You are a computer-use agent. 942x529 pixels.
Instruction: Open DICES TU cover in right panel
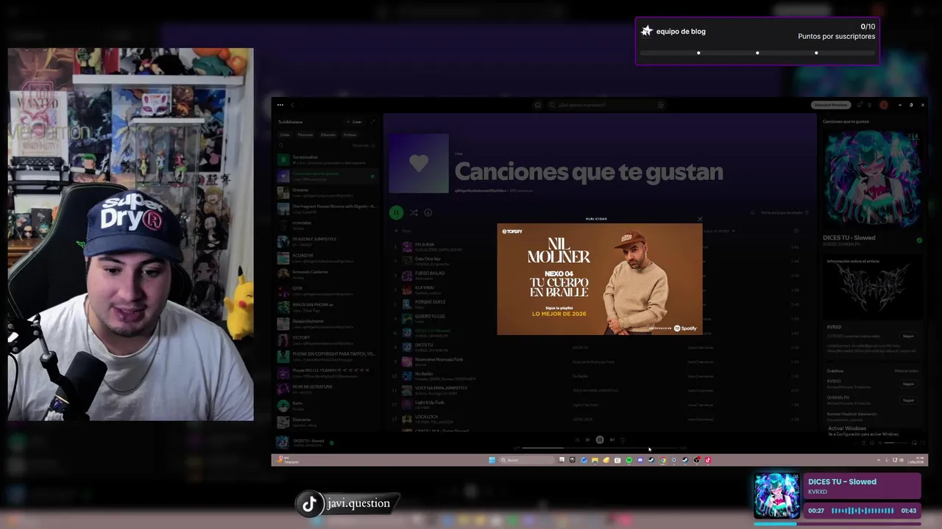[x=872, y=179]
